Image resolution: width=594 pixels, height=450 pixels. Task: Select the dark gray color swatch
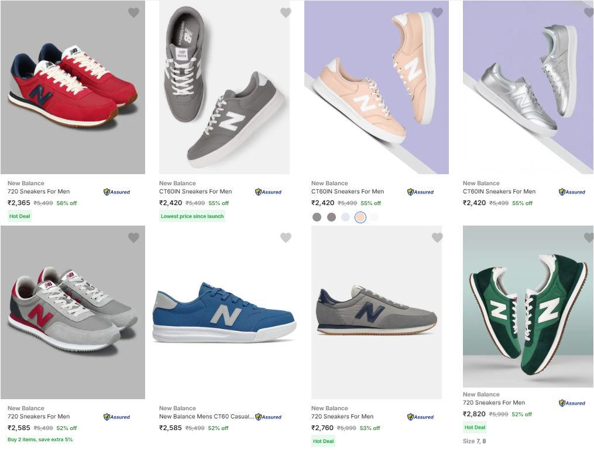click(x=317, y=217)
